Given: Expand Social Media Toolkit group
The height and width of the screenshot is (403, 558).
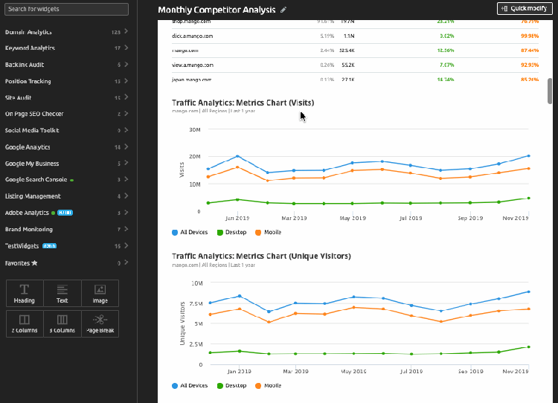Looking at the screenshot, I should click(x=66, y=130).
